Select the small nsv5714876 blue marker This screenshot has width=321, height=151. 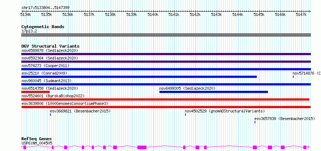pos(293,77)
